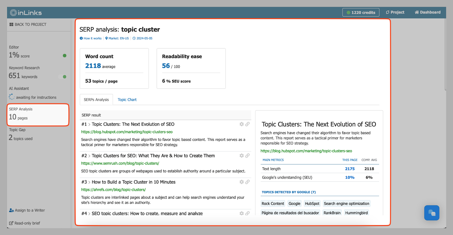This screenshot has height=235, width=453.
Task: Click link icon for result #4
Action: coord(247,213)
